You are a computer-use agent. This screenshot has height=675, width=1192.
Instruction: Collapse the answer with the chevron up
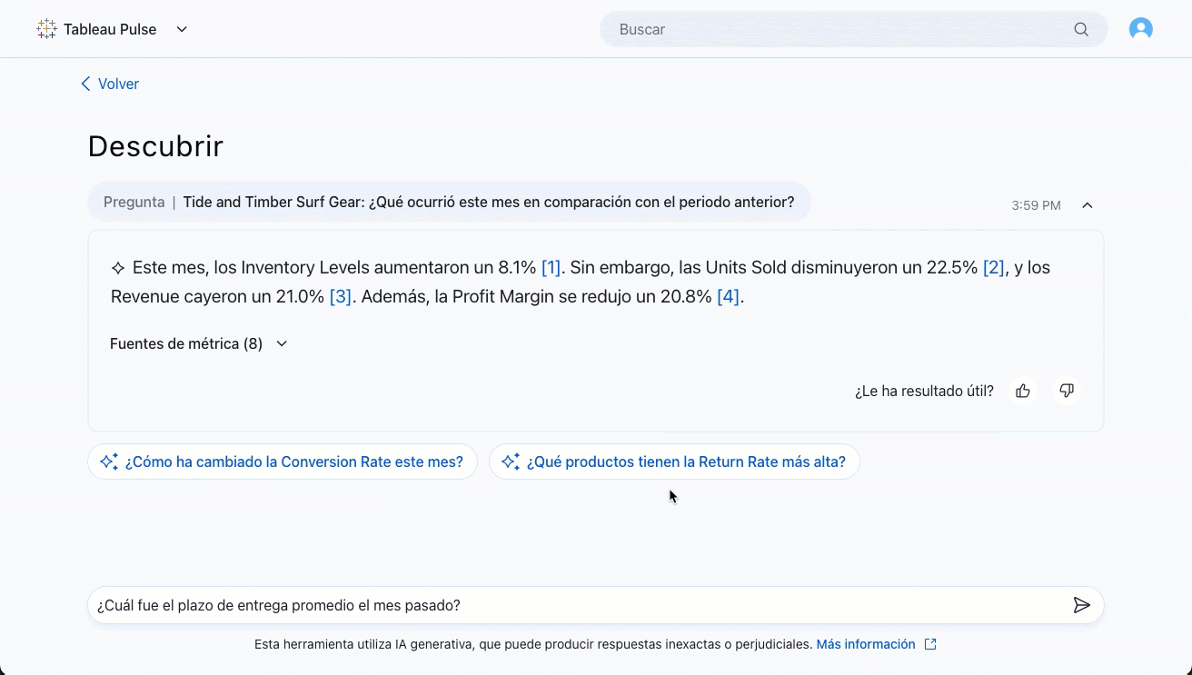click(1087, 205)
